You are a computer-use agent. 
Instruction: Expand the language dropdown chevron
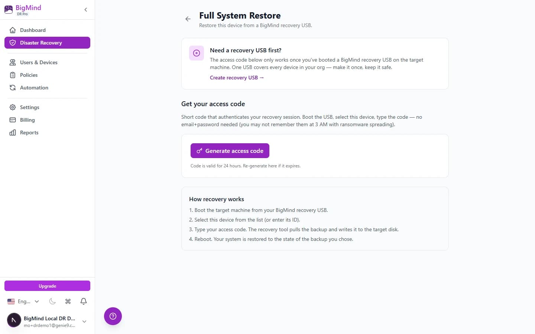point(37,301)
